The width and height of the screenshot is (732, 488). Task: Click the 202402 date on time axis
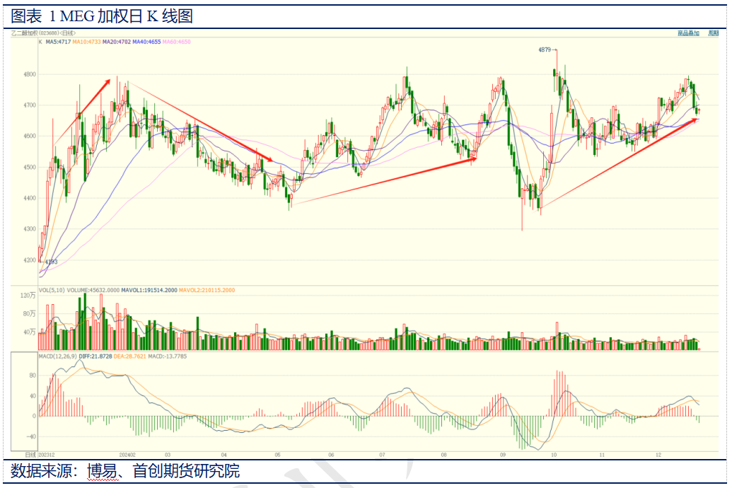(x=127, y=455)
